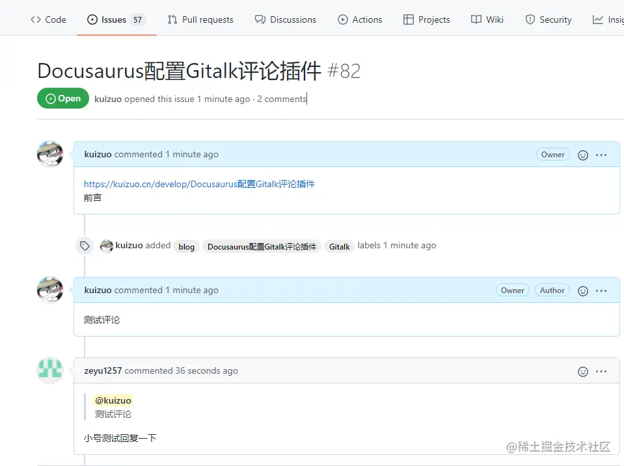Screen dimensions: 624x466
Task: Click the 小号测试回复一下 reply text
Action: click(120, 438)
